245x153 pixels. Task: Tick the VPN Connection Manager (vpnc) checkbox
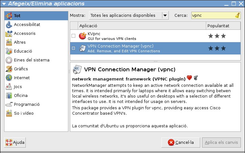73,48
